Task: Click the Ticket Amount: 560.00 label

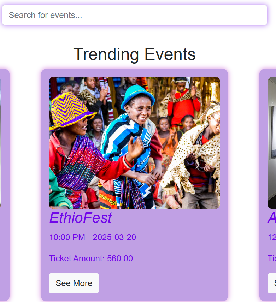Action: 91,259
